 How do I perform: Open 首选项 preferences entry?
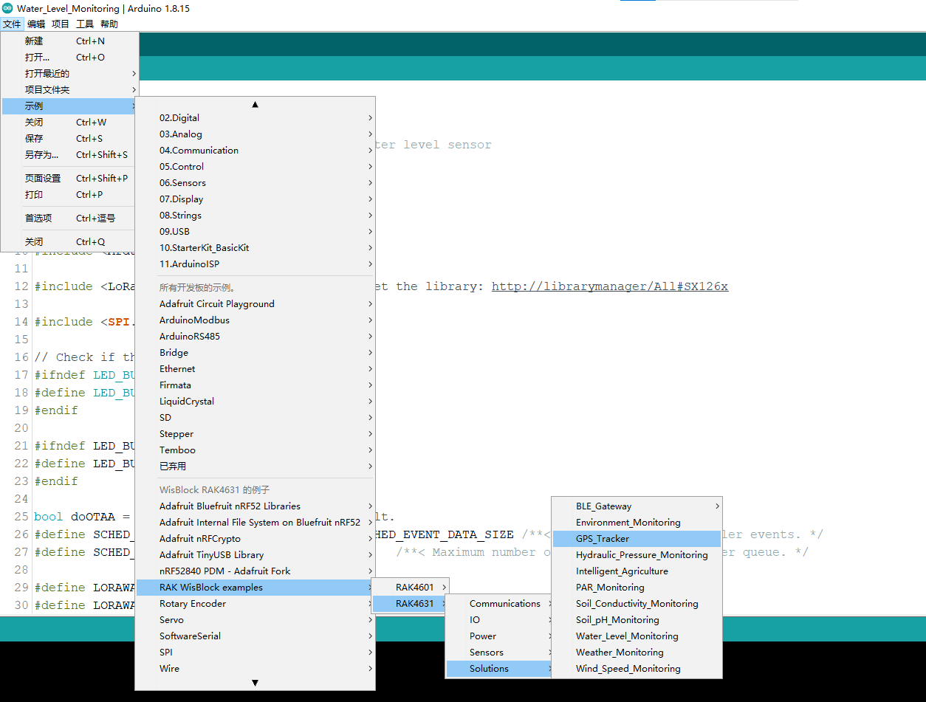38,218
